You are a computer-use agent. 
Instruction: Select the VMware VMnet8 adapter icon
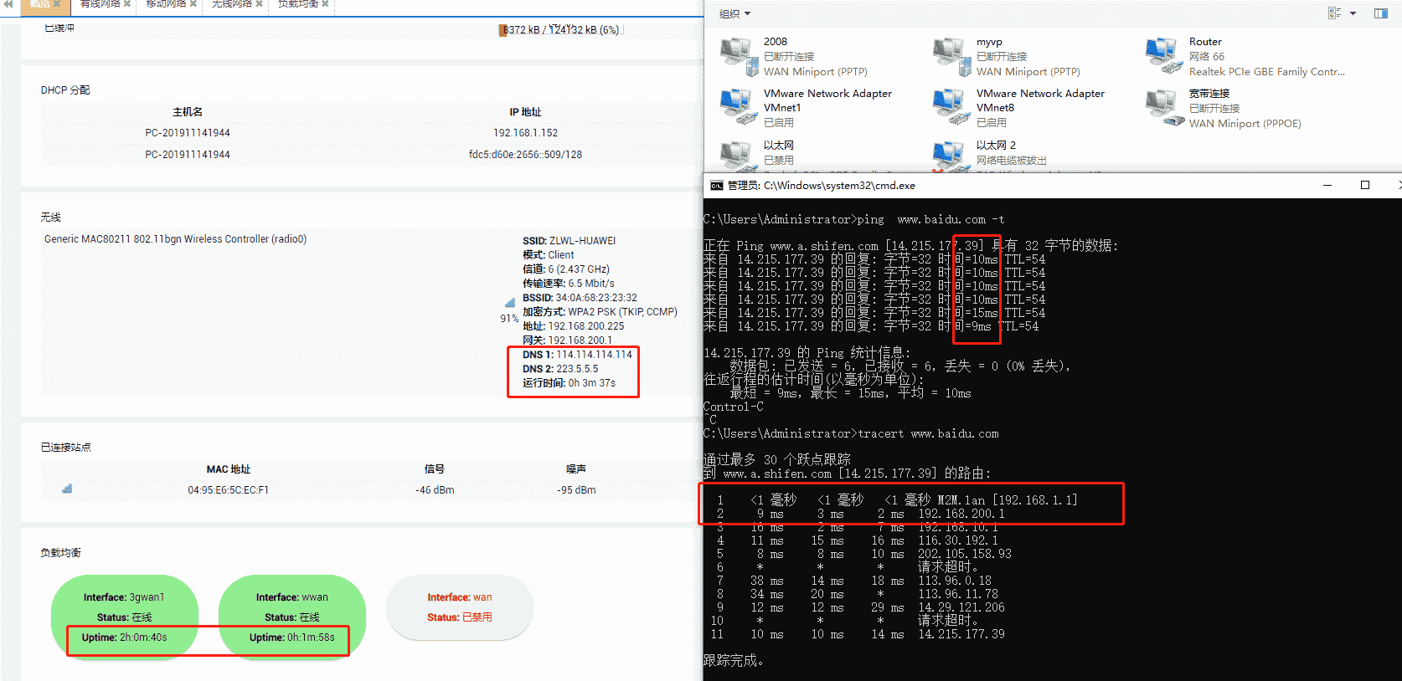pos(950,108)
